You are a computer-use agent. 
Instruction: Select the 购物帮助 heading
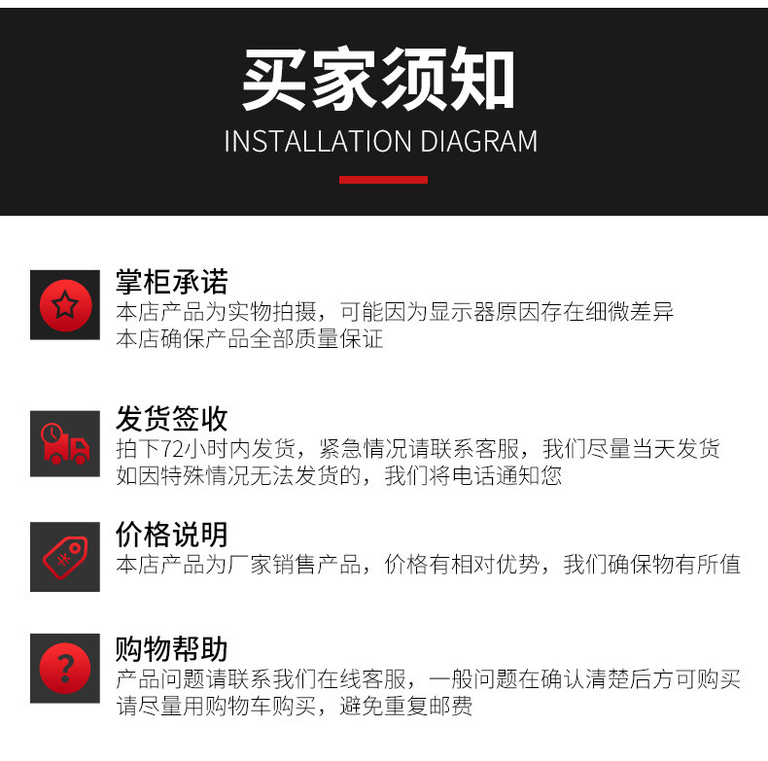point(172,649)
